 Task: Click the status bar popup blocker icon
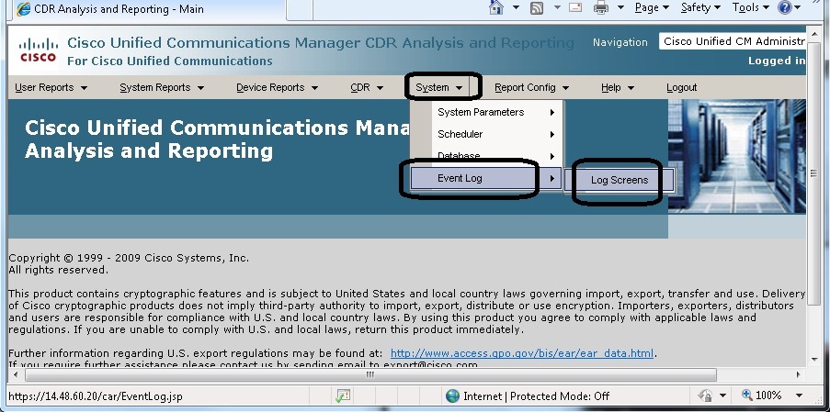pyautogui.click(x=343, y=395)
